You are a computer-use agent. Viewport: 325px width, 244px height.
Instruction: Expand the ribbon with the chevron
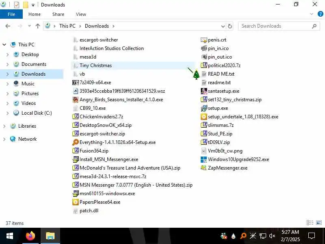click(311, 14)
